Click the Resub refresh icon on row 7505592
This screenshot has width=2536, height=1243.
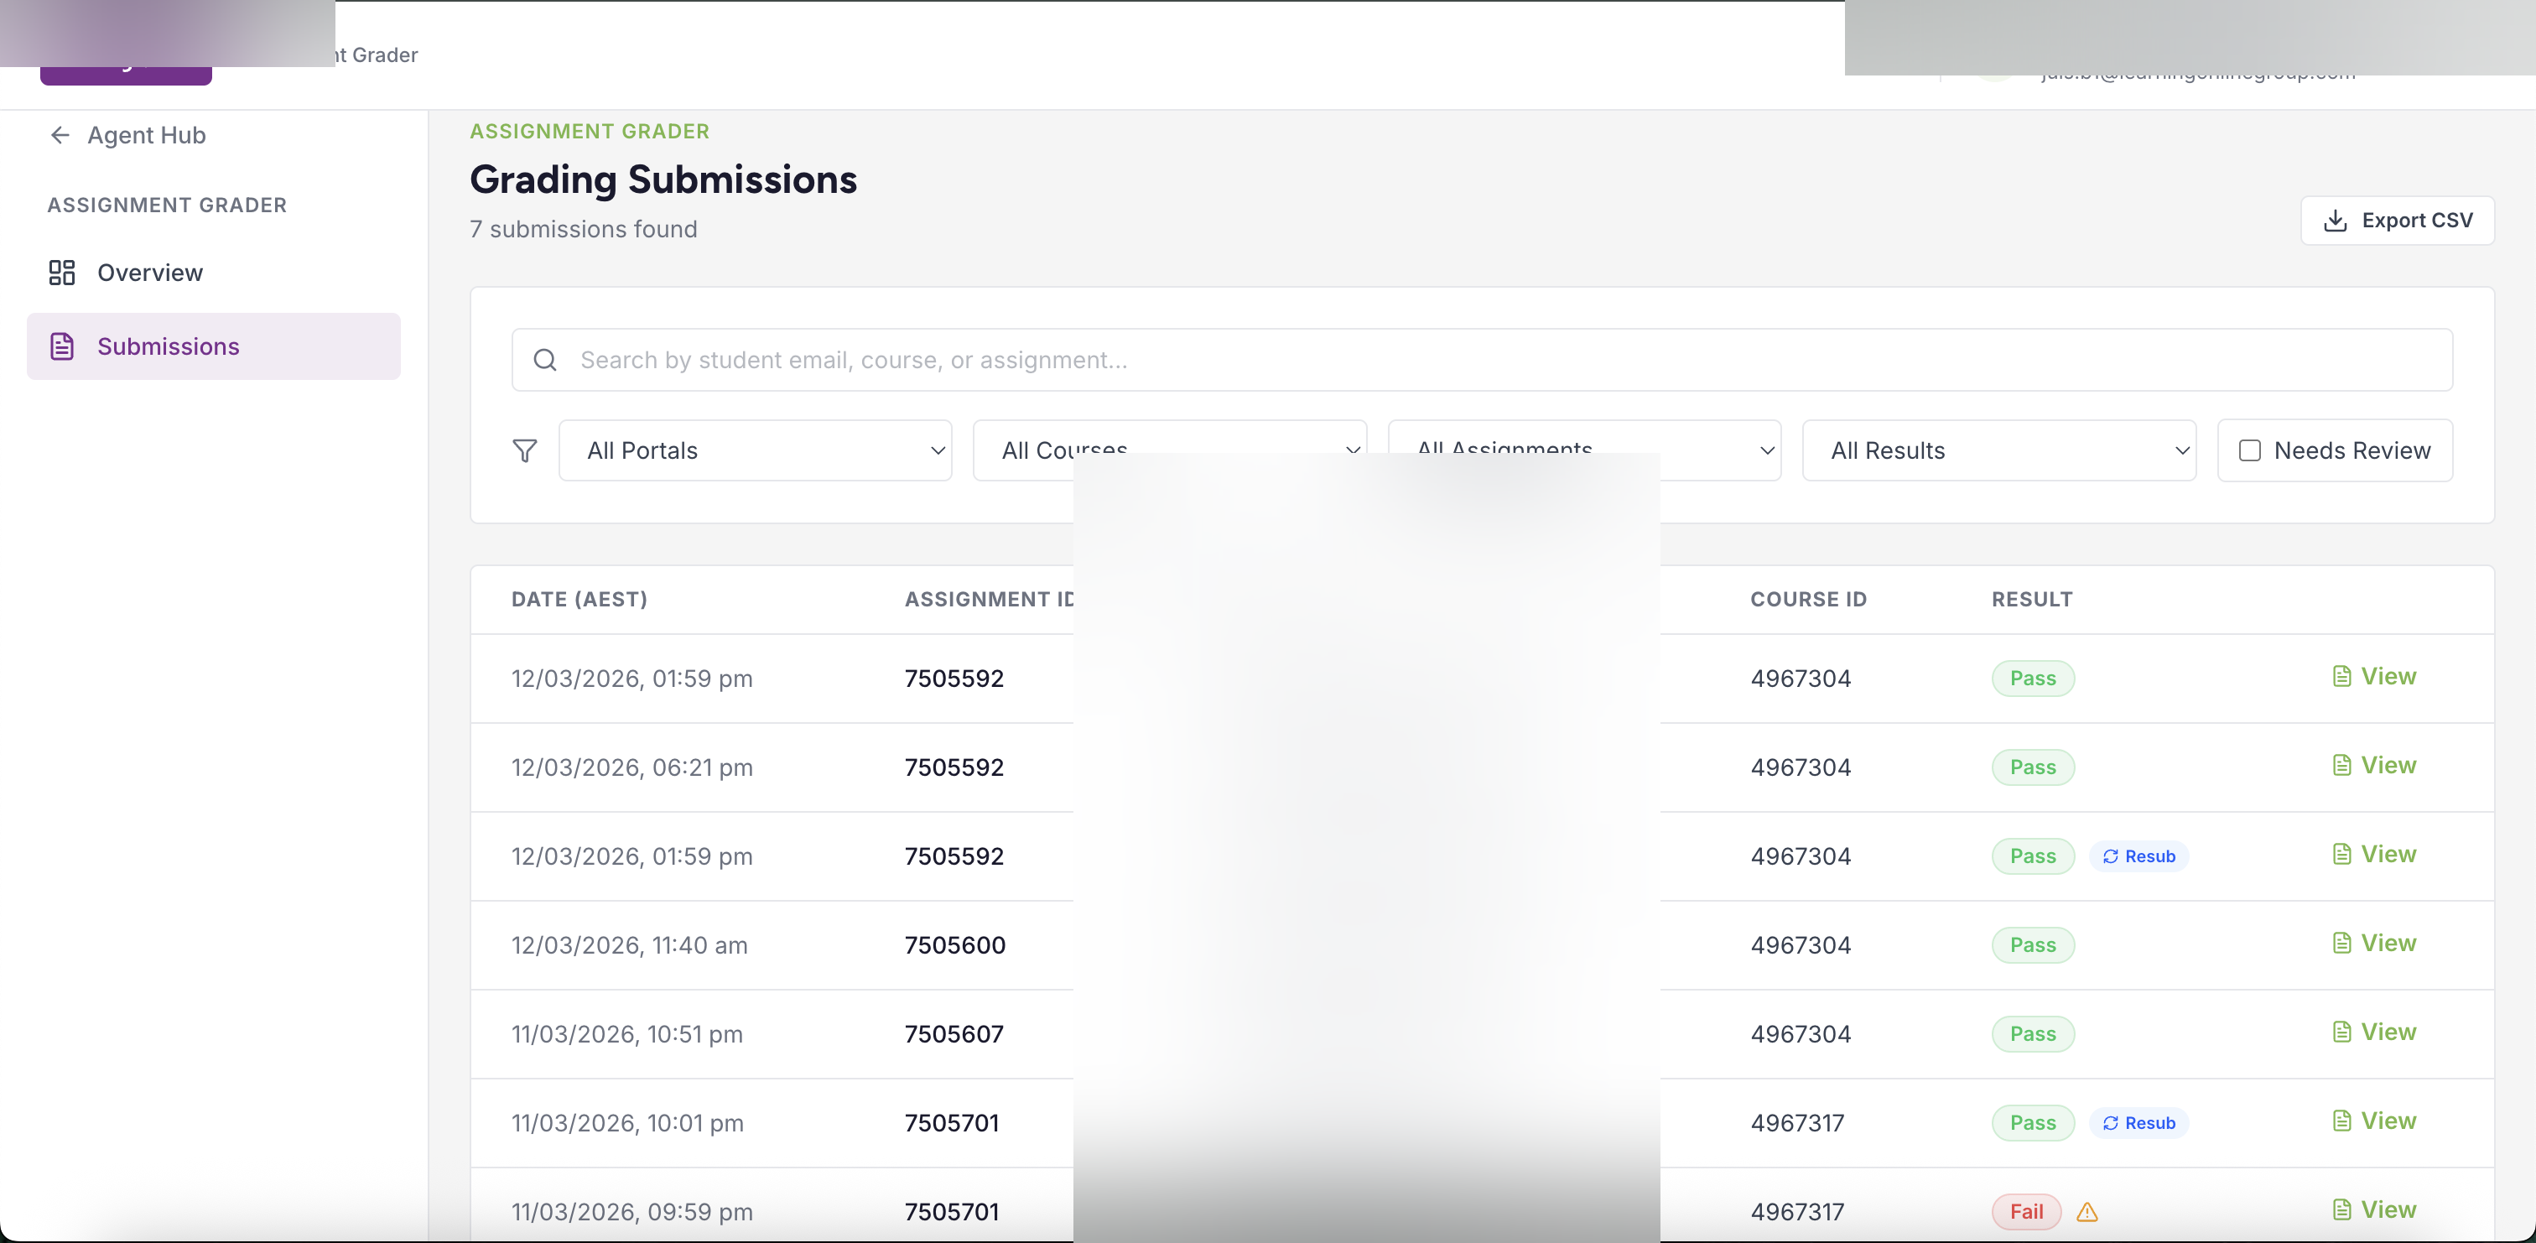pos(2110,856)
